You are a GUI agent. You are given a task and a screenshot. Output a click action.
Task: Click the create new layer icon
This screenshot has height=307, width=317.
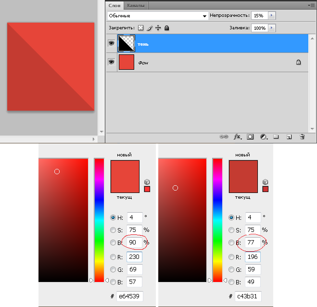tap(289, 137)
